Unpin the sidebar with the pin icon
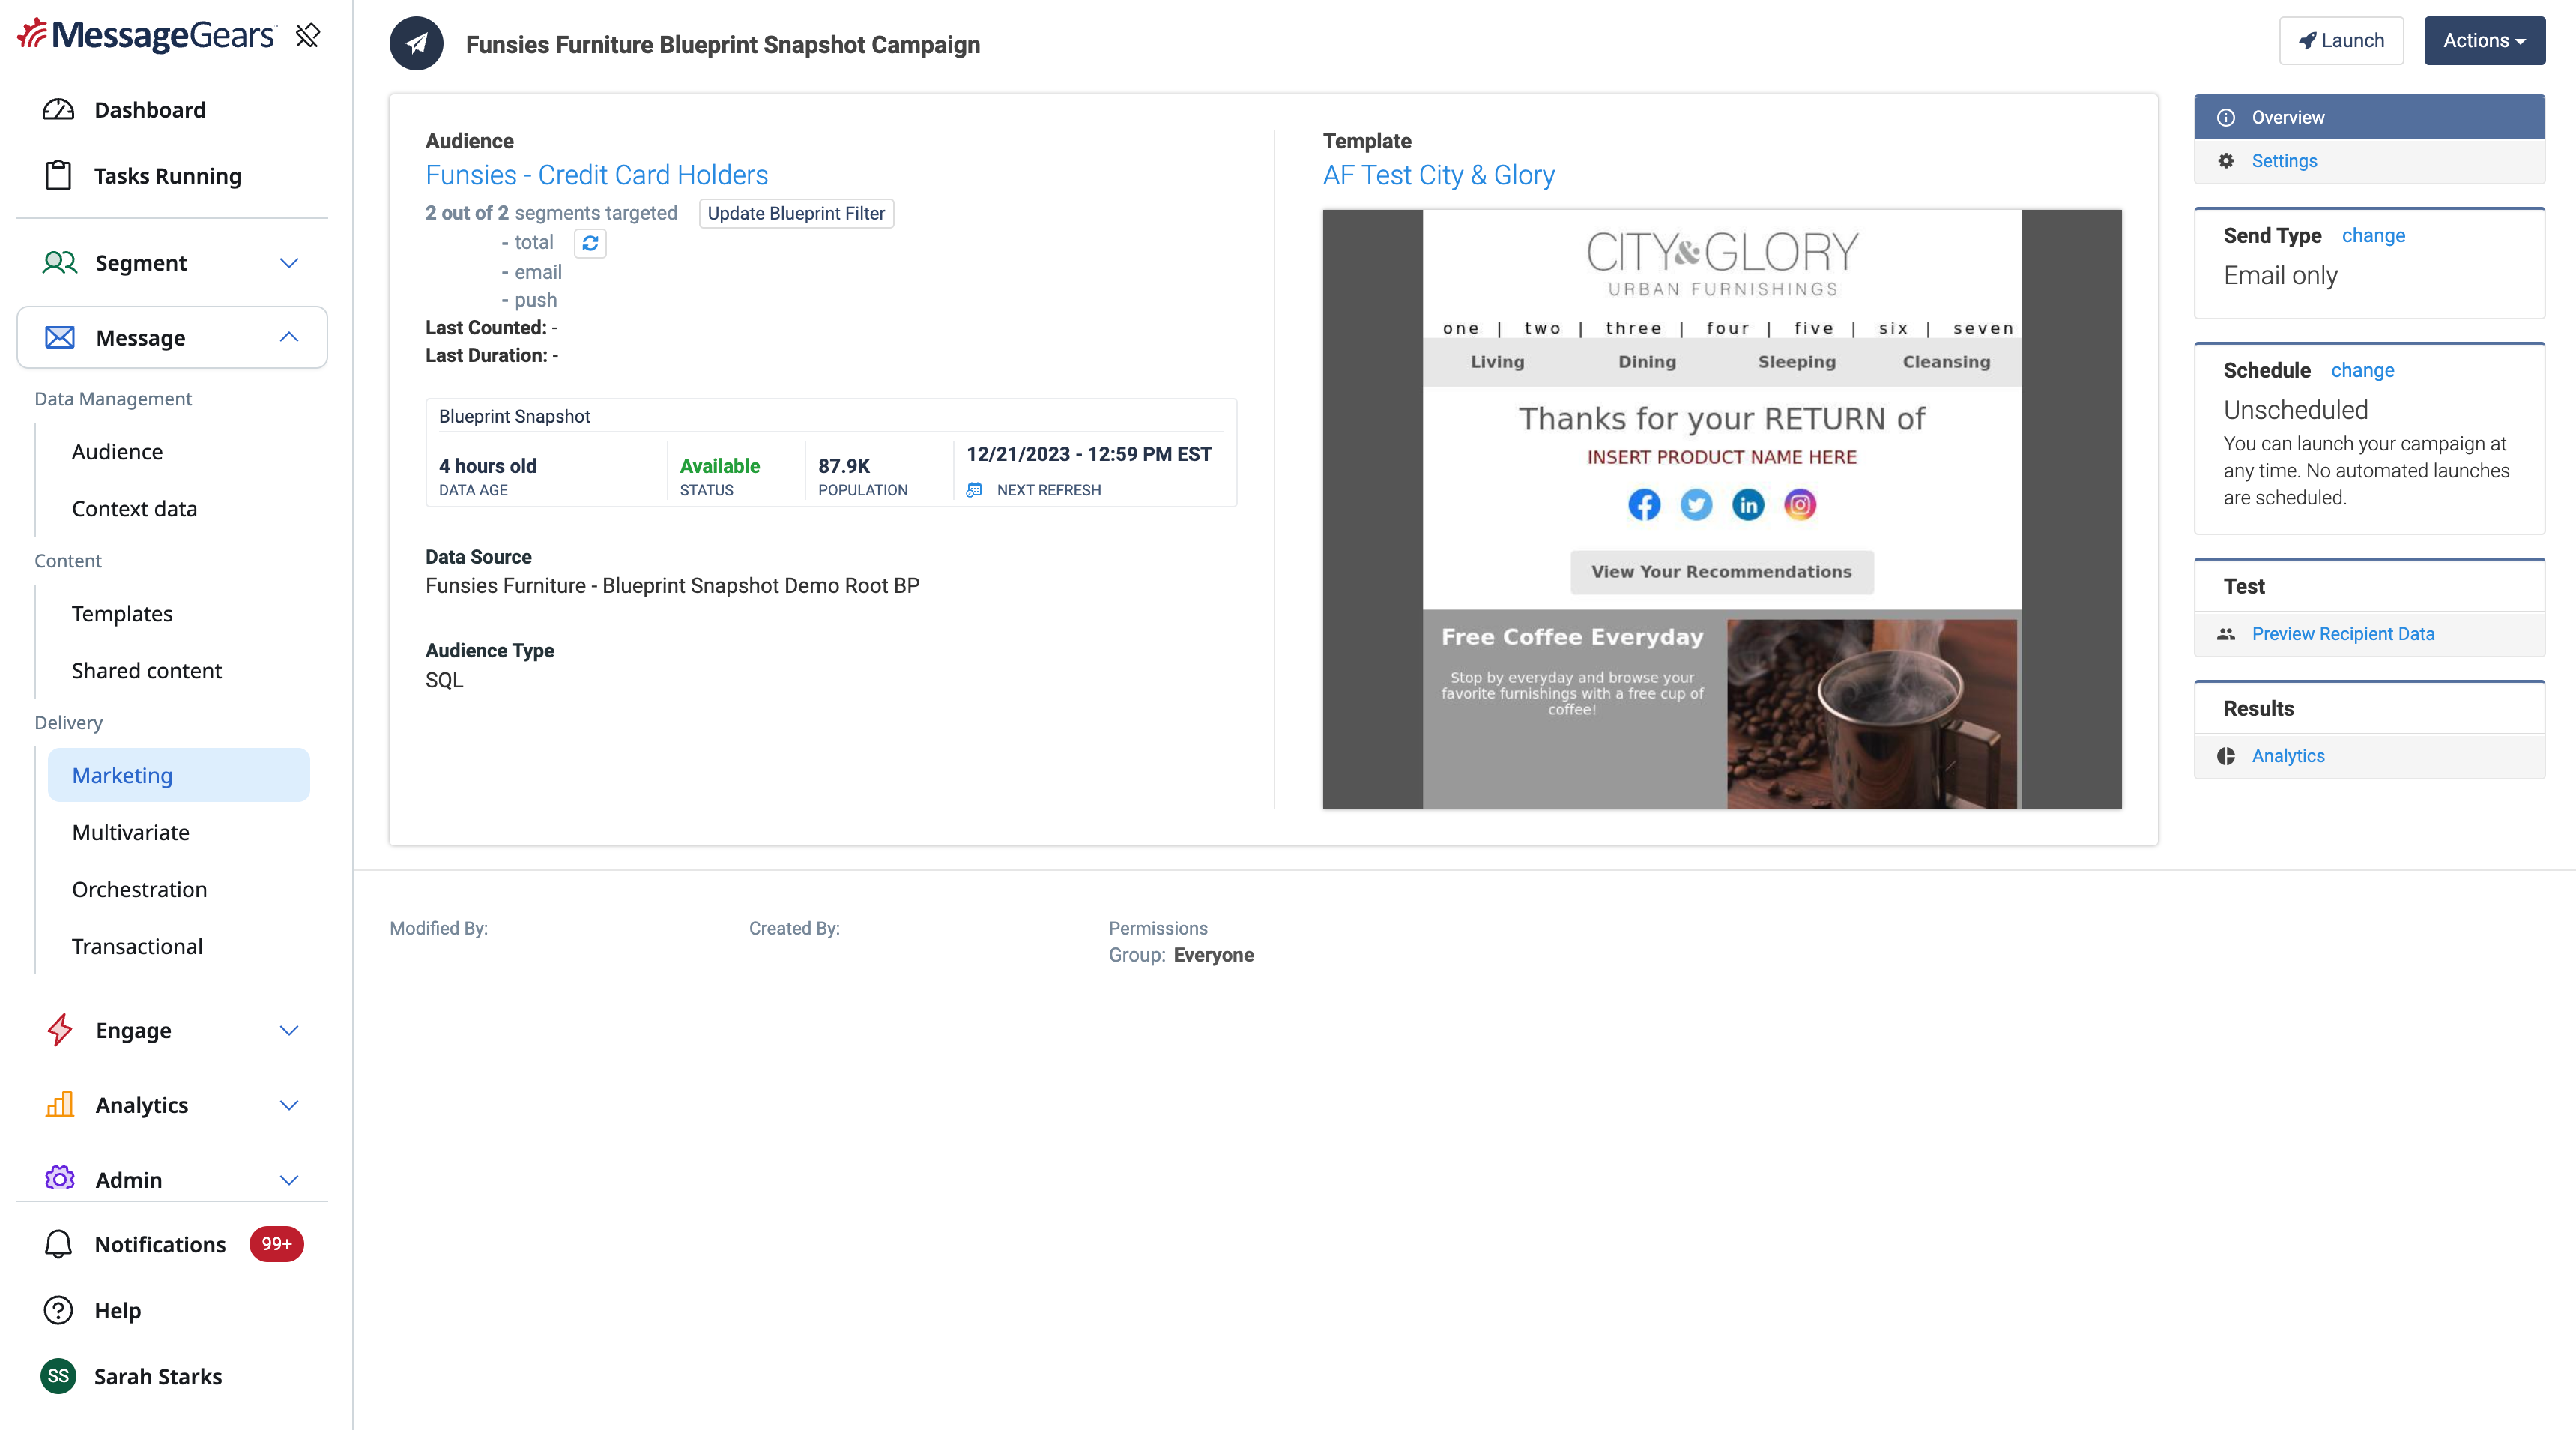Viewport: 2576px width, 1430px height. (308, 36)
